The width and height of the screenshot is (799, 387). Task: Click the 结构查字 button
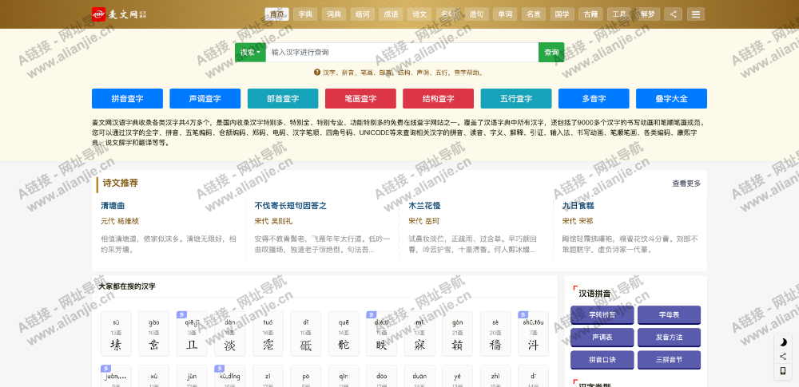[438, 99]
